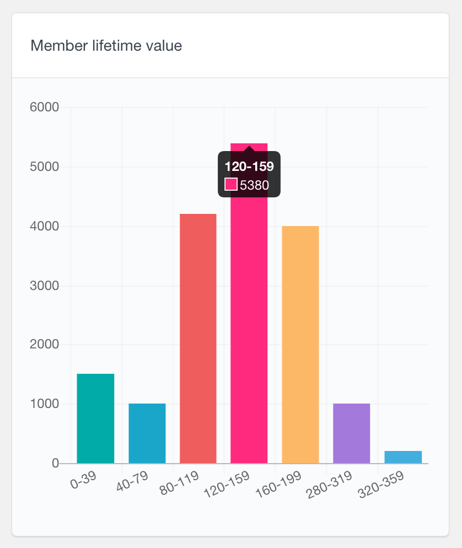Click the pink swatch in tooltip
The height and width of the screenshot is (548, 462).
click(231, 184)
